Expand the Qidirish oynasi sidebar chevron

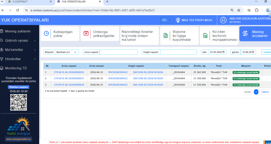coord(35,41)
